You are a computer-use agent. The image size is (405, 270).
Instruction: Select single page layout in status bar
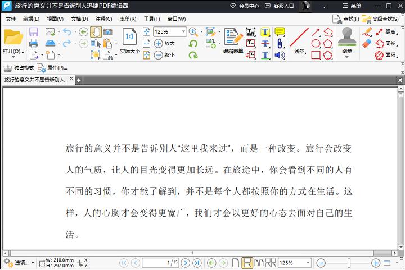click(x=235, y=263)
